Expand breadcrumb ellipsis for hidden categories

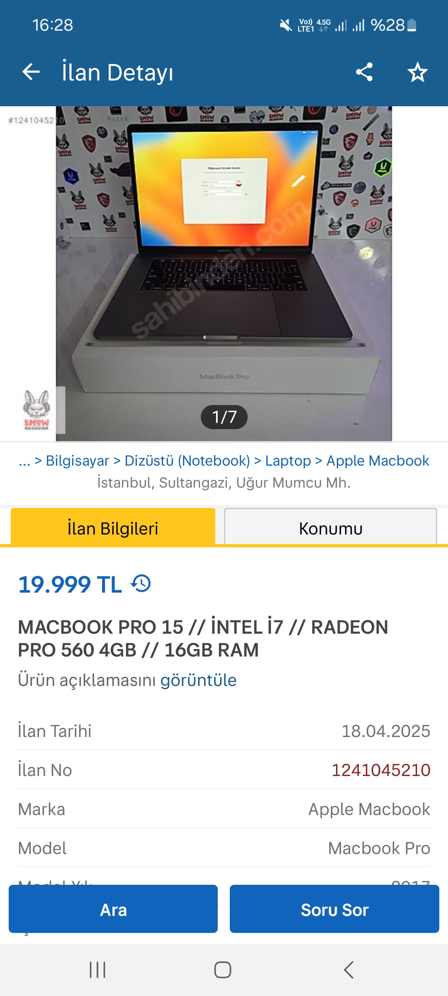coord(24,461)
